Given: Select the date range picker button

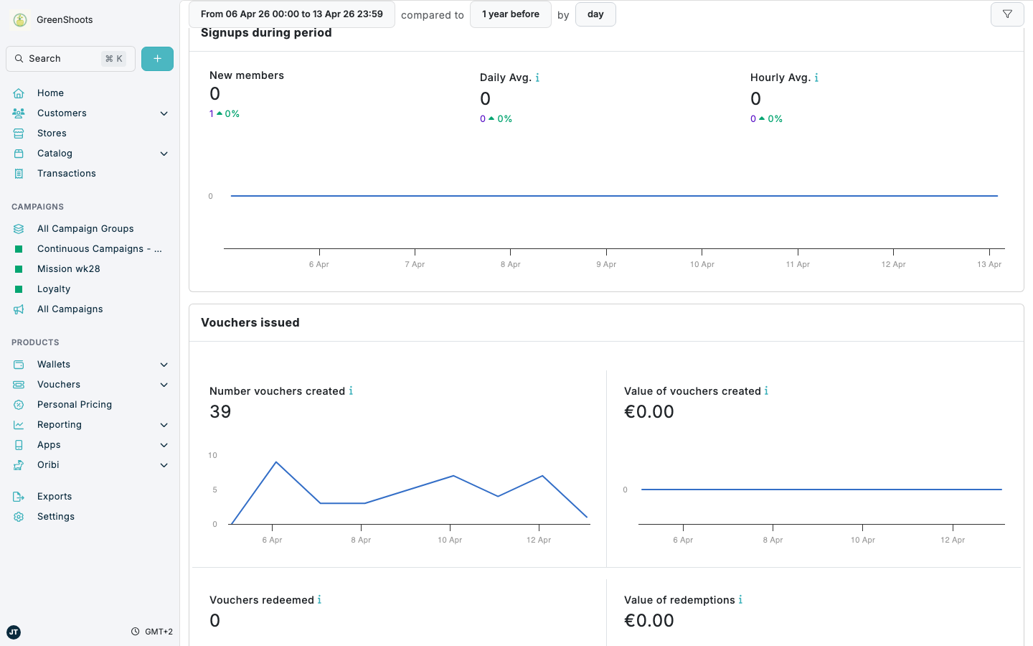Looking at the screenshot, I should 291,14.
